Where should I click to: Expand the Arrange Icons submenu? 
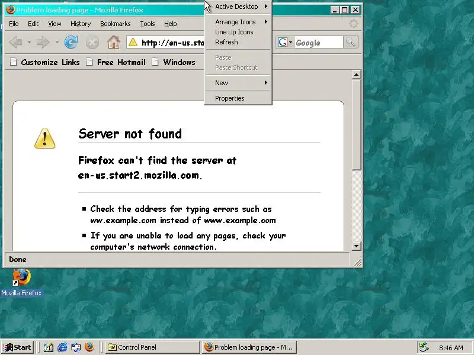pyautogui.click(x=238, y=22)
